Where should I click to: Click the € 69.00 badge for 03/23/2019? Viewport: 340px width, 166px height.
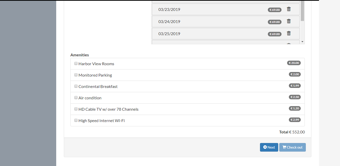pos(275,10)
